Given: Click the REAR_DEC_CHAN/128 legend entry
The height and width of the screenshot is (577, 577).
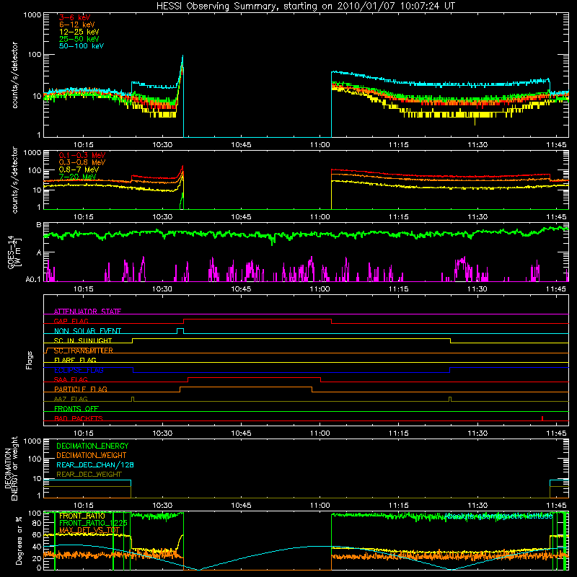Looking at the screenshot, I should [x=95, y=464].
